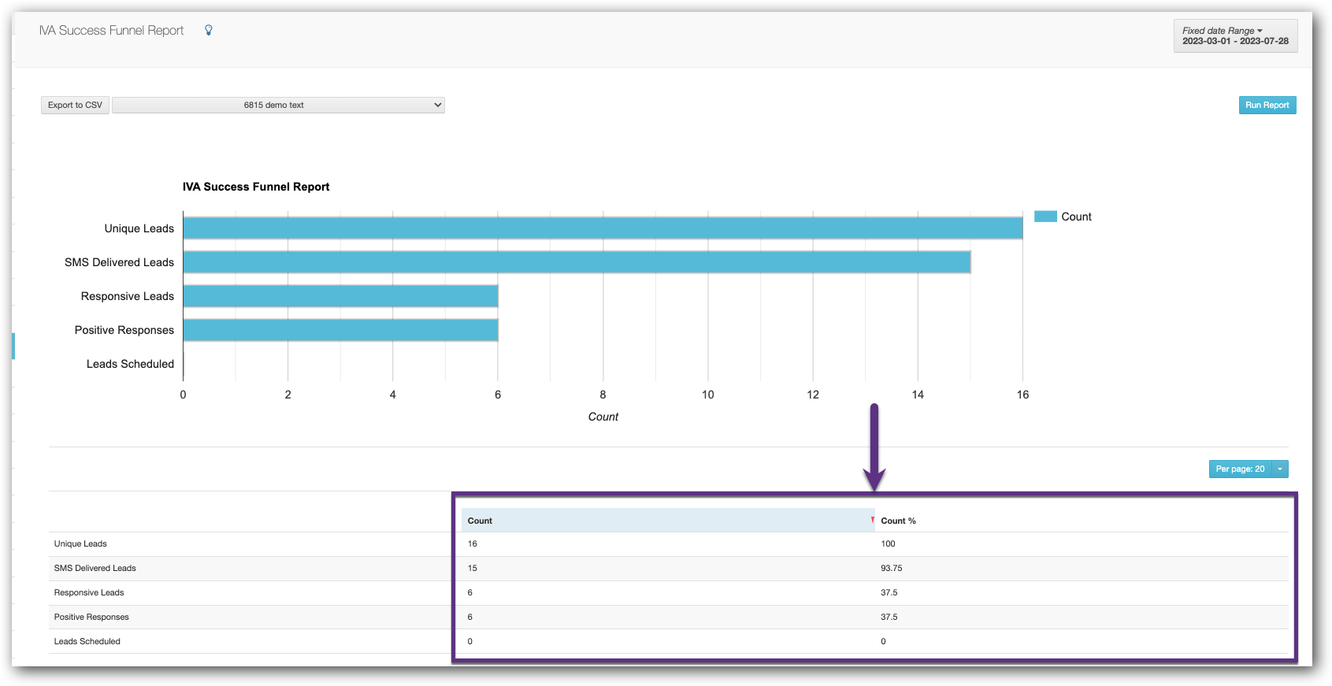
Task: Click the 93.75 Count % cell
Action: coord(892,568)
